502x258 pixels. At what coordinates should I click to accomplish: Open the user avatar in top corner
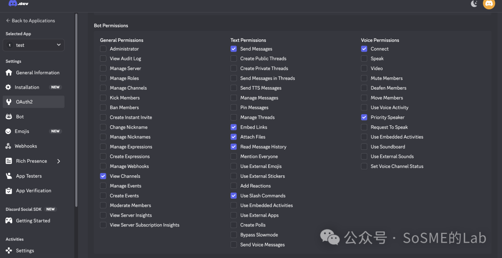(489, 4)
